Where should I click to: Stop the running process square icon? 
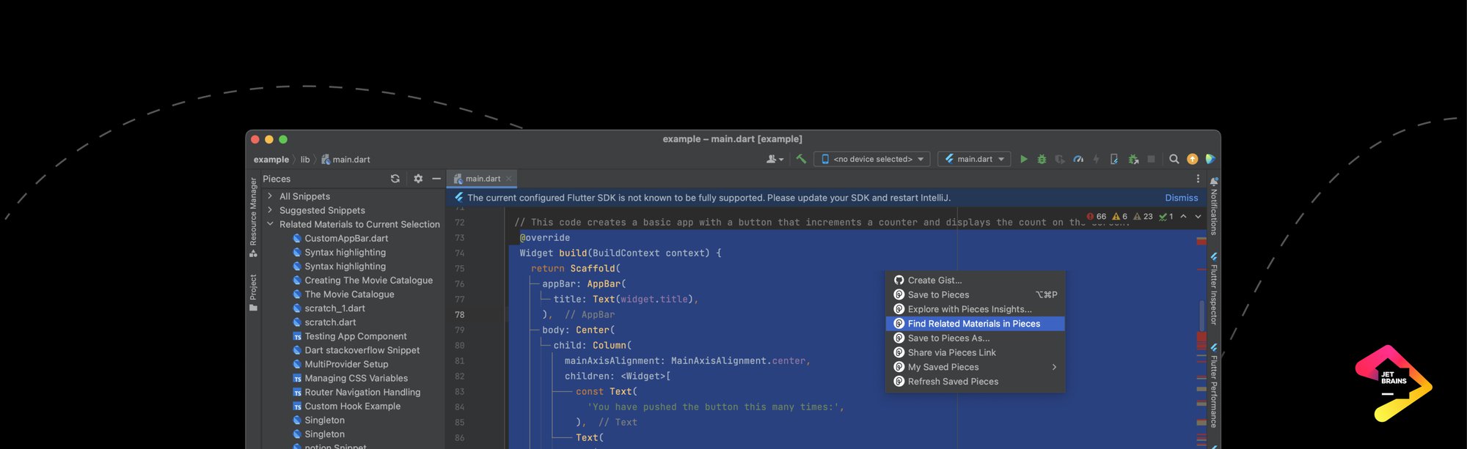coord(1151,159)
